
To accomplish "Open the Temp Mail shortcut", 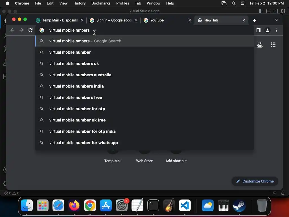I will pyautogui.click(x=113, y=157).
